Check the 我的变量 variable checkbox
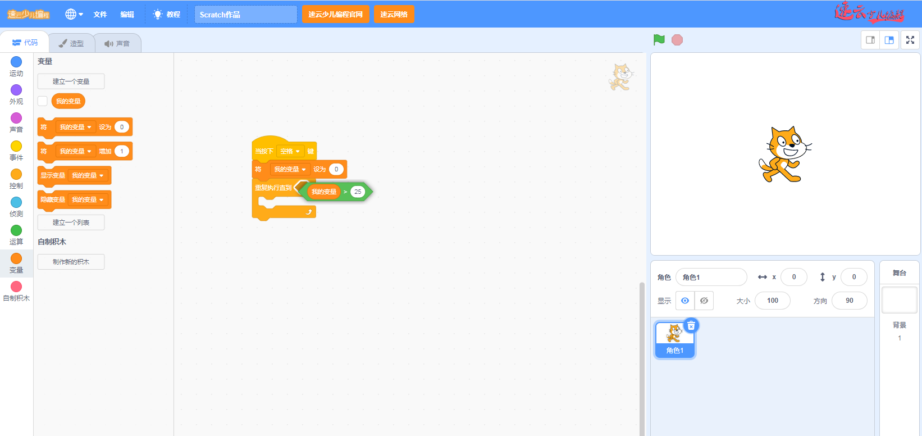Screen dimensions: 922x436 43,101
